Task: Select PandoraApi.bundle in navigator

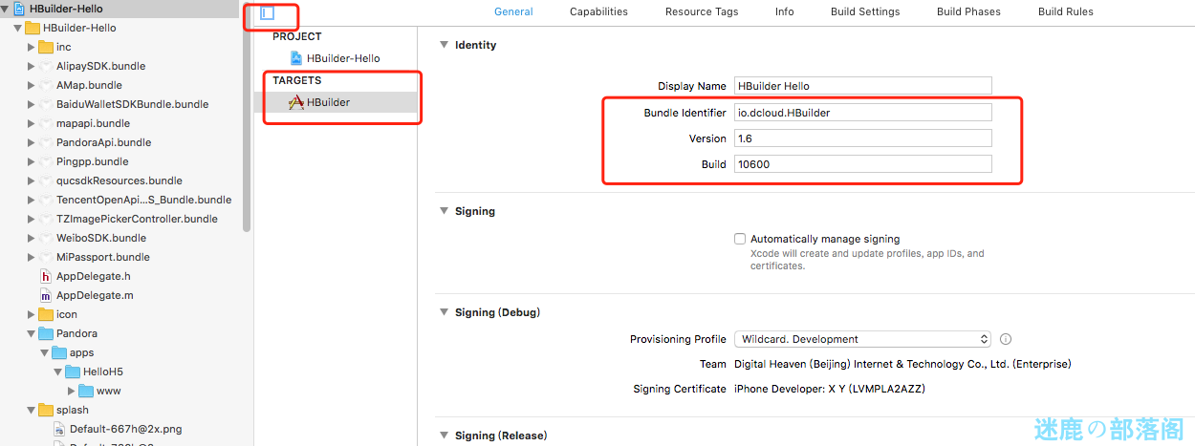Action: coord(103,142)
